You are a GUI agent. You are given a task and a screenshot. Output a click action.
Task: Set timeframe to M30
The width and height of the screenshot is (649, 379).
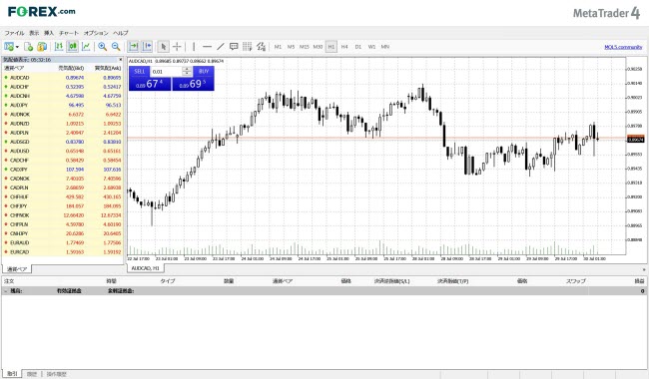point(318,47)
